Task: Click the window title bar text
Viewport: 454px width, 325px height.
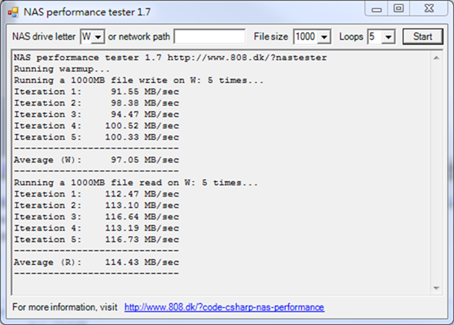Action: (x=87, y=12)
